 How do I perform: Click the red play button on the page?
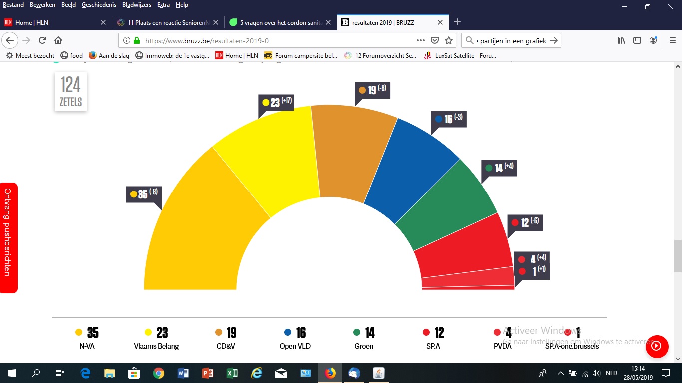[657, 346]
